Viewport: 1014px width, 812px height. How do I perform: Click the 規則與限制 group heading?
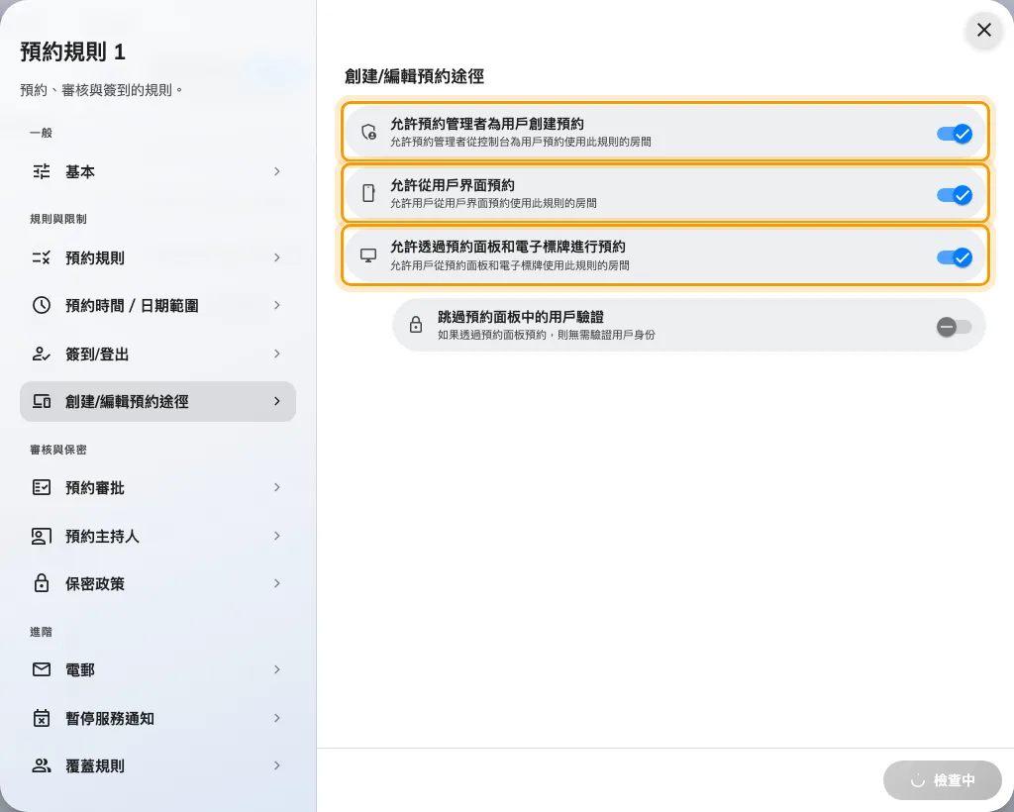click(58, 219)
